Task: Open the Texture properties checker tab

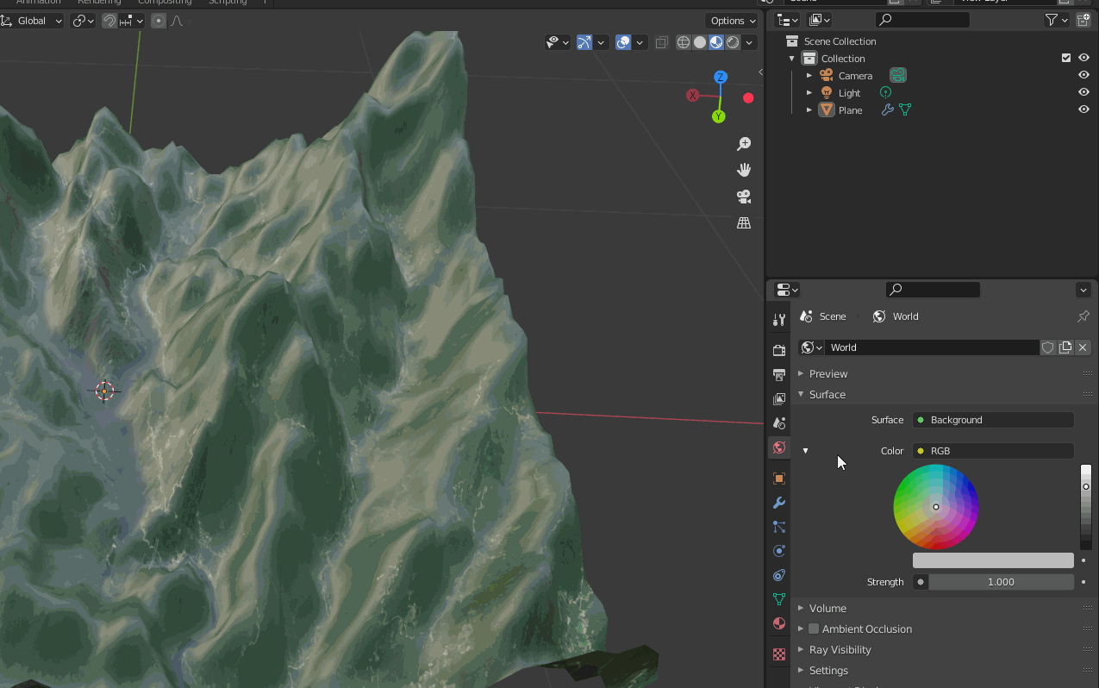Action: click(x=779, y=654)
